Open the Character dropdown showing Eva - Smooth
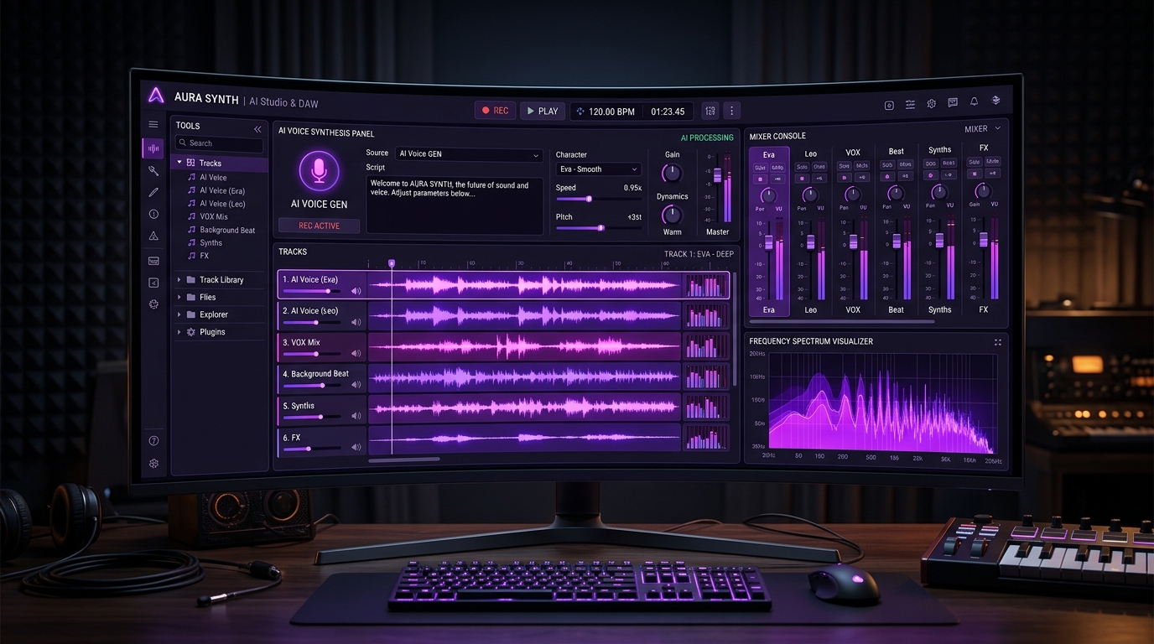Viewport: 1154px width, 644px height. [599, 169]
